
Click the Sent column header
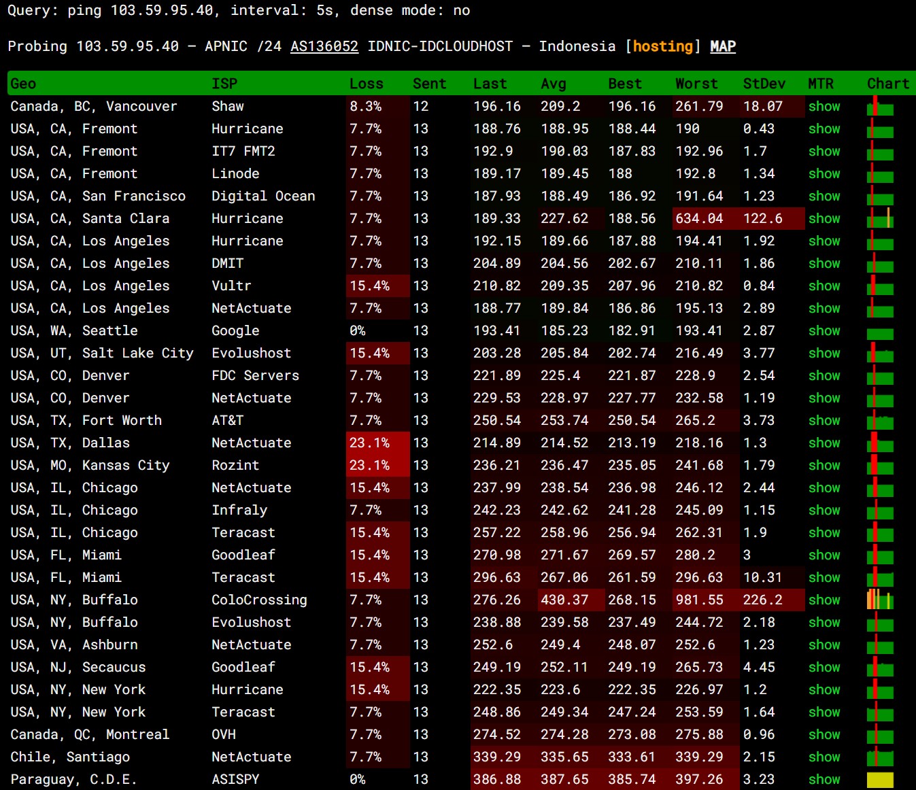tap(429, 84)
